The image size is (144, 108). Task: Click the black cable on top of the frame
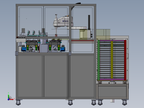(78, 3)
